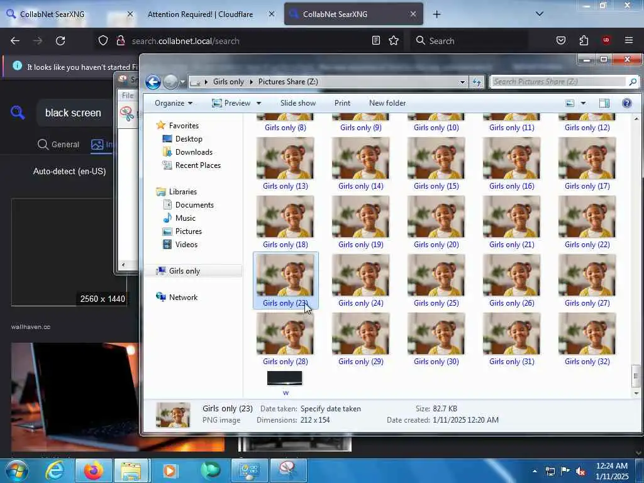Click Slide show toolbar button
The image size is (644, 483).
point(298,103)
